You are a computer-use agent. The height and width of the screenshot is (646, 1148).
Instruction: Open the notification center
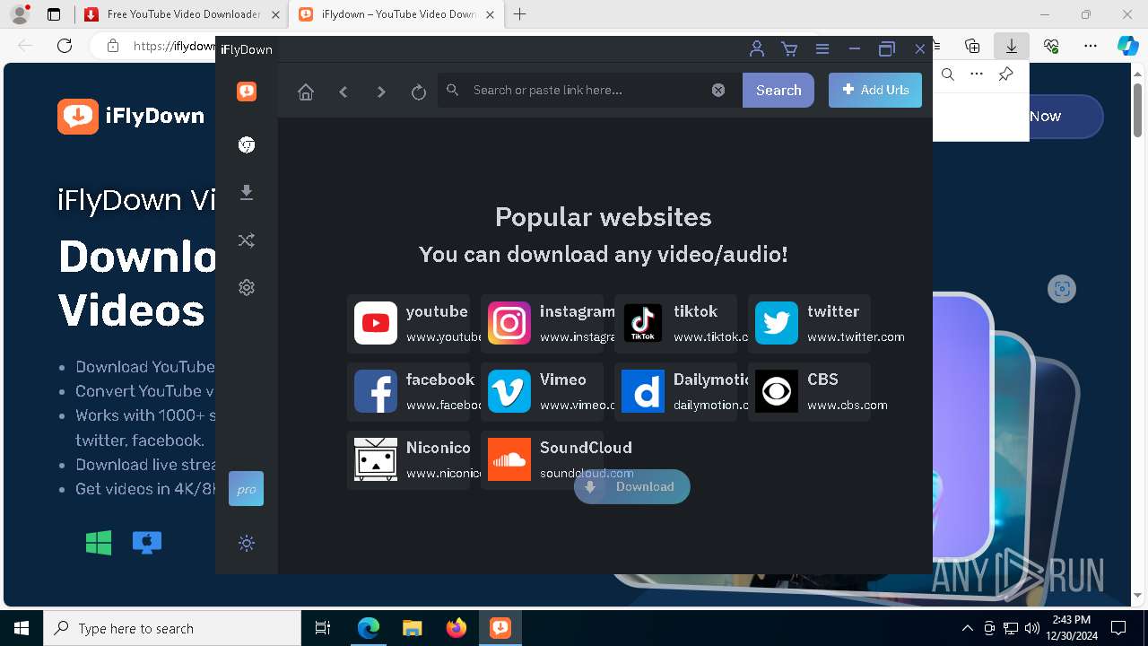pos(1118,628)
